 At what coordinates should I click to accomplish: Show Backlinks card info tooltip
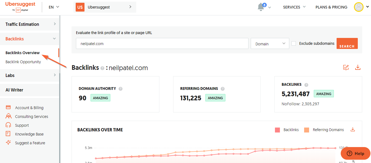click(x=306, y=85)
